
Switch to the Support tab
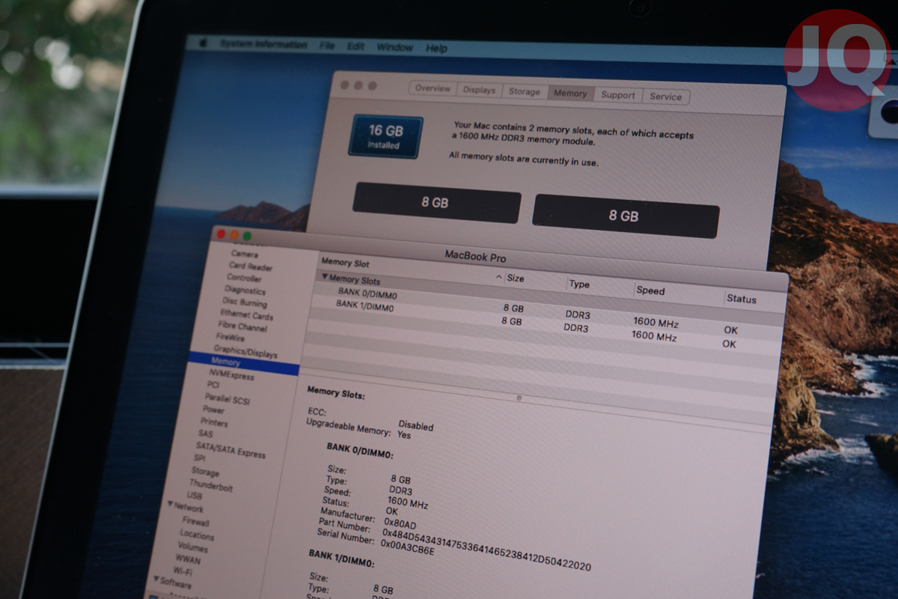pyautogui.click(x=618, y=95)
